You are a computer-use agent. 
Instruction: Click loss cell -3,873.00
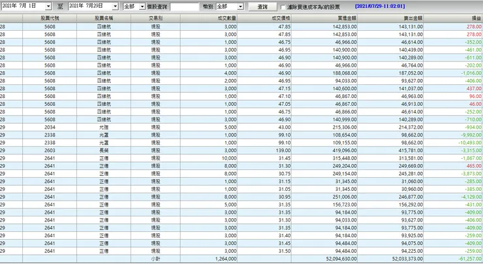(471, 174)
